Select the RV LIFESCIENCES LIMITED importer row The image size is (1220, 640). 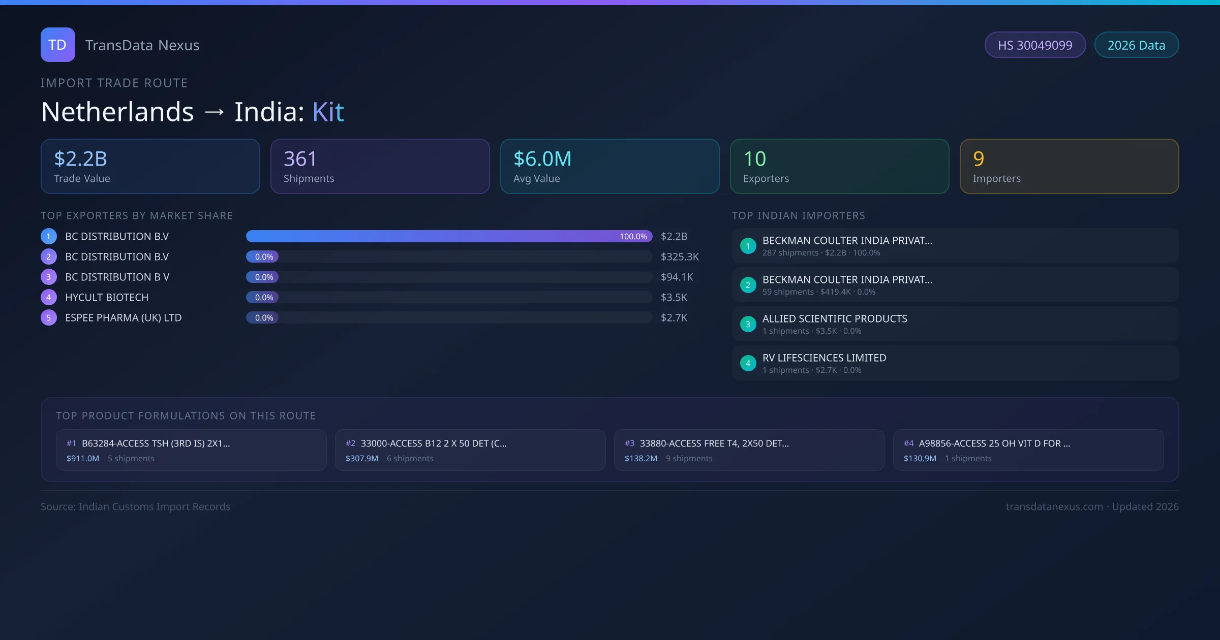pyautogui.click(x=955, y=363)
